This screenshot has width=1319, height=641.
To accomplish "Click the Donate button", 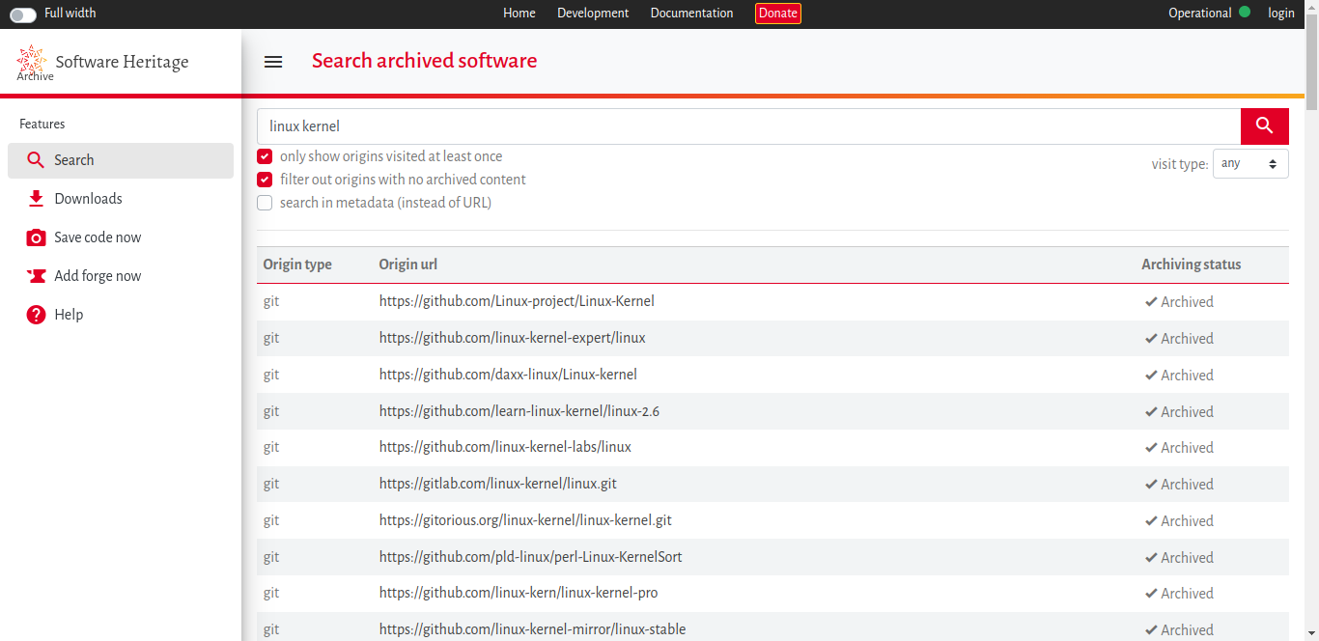I will pyautogui.click(x=778, y=13).
